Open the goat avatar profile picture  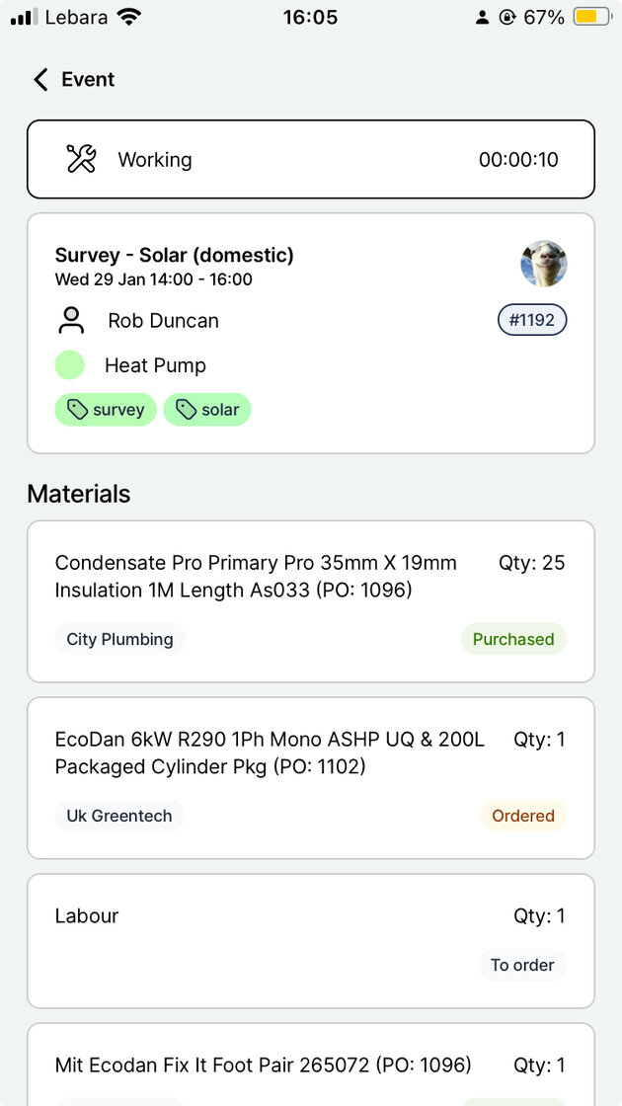coord(544,264)
